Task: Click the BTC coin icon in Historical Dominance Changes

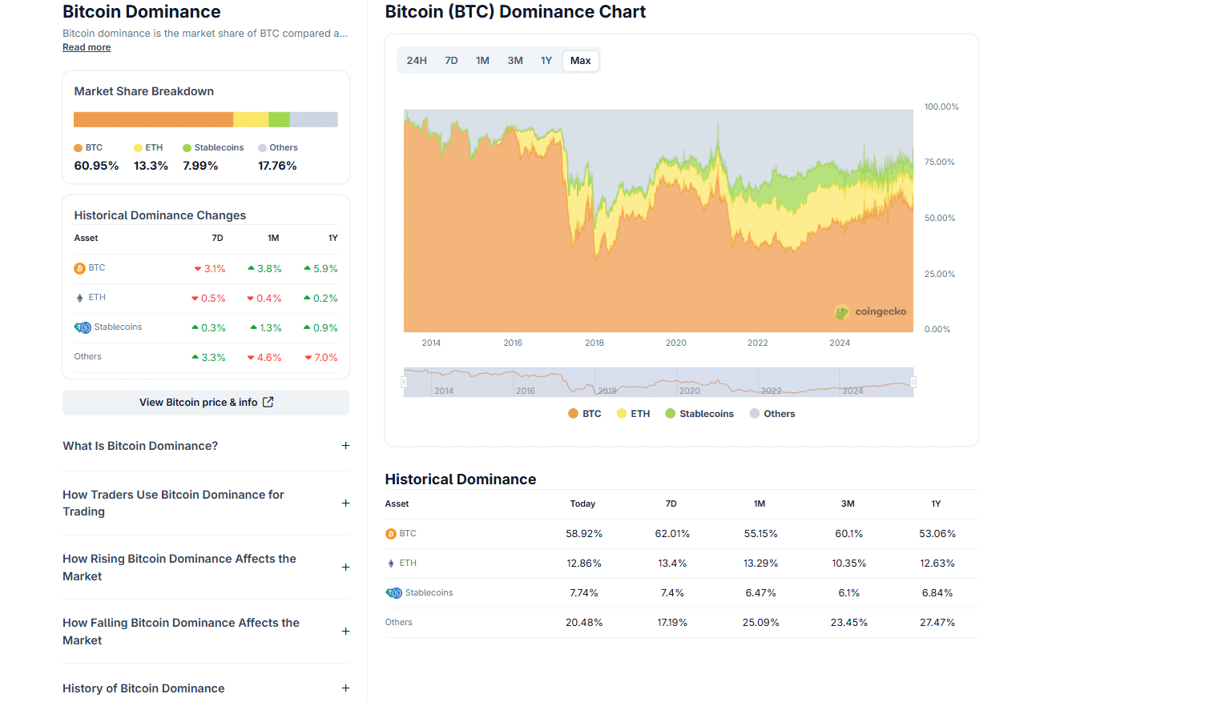Action: coord(79,267)
